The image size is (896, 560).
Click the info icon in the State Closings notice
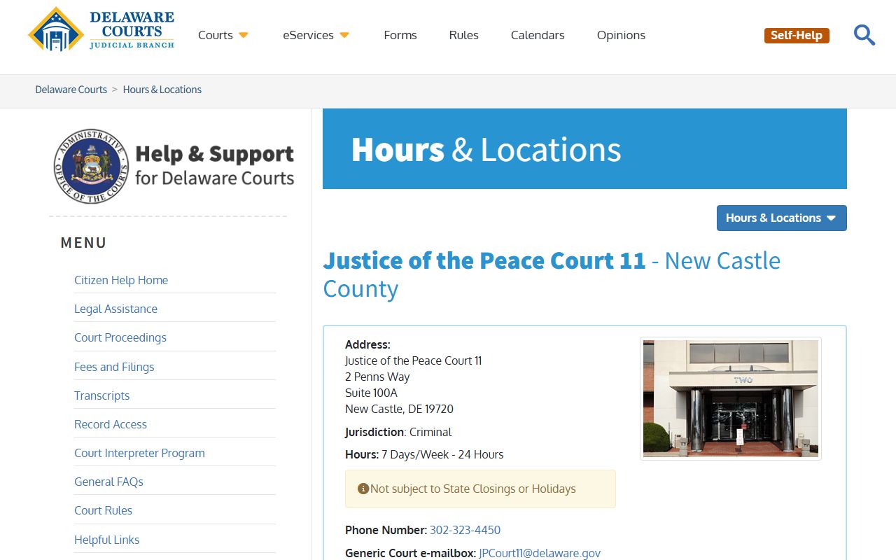363,489
